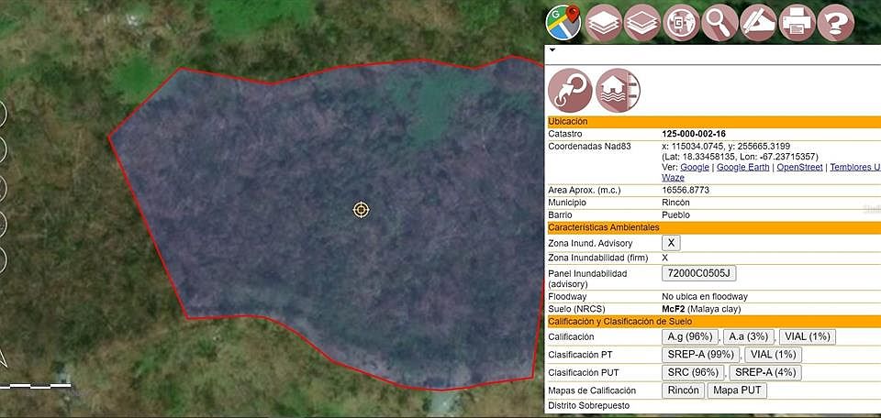Select the area value 16556.8773
881x418 pixels.
[x=686, y=190]
